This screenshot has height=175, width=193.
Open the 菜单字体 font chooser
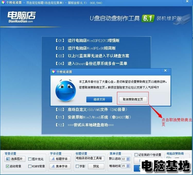[60, 166]
